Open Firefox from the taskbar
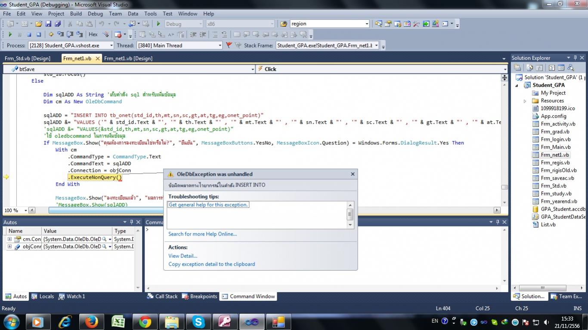 pos(91,321)
